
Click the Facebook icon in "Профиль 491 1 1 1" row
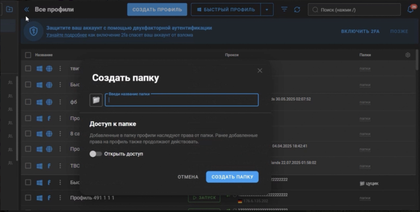pos(49,198)
